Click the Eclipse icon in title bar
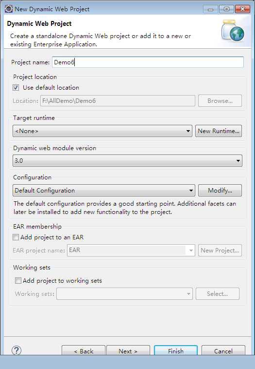Screen dimensions: 255x369 tap(9, 9)
